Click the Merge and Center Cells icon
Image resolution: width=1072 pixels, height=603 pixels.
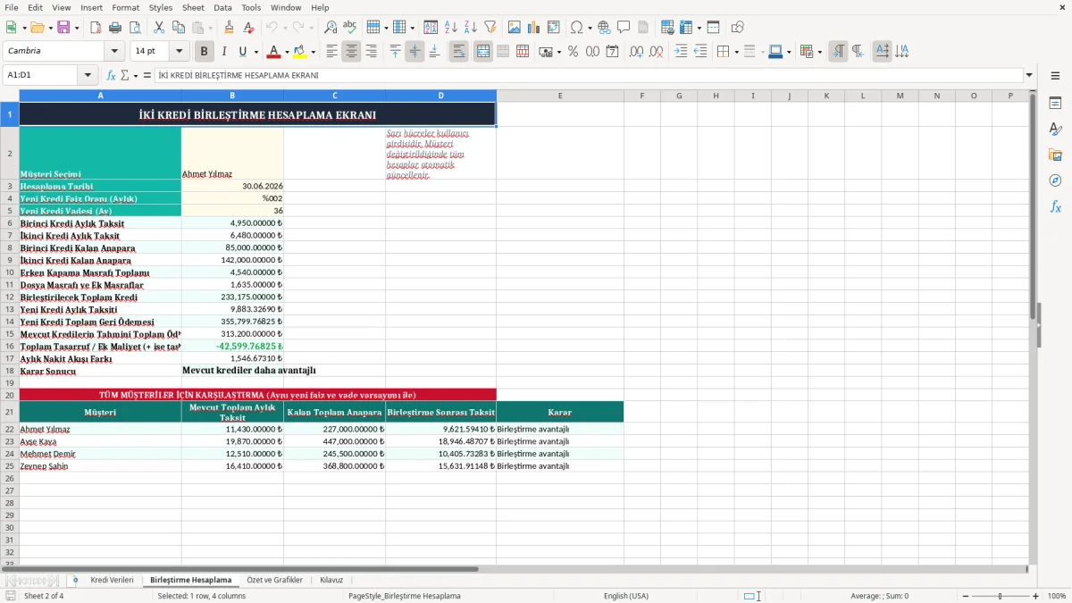coord(483,52)
